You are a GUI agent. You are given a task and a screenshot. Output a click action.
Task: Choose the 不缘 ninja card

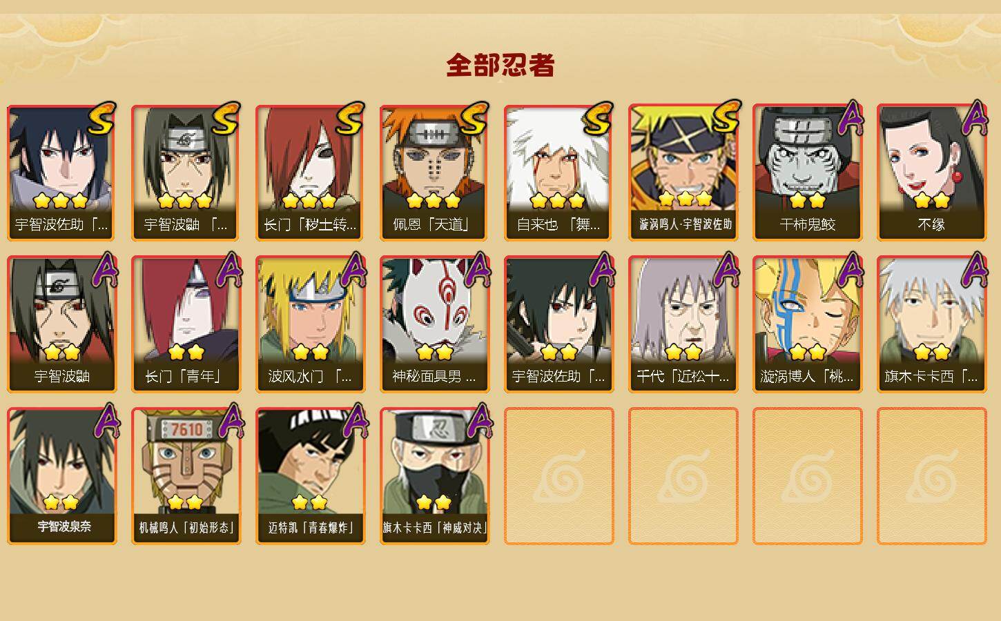[931, 172]
